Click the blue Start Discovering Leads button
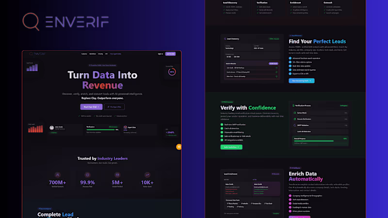Viewport: 388px width, 218px height. (x=301, y=80)
